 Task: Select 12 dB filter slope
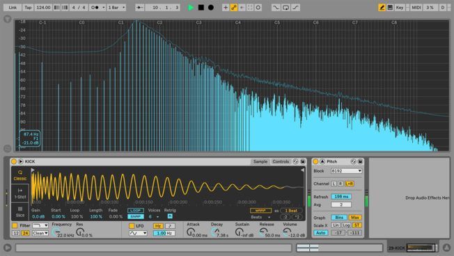[16, 233]
